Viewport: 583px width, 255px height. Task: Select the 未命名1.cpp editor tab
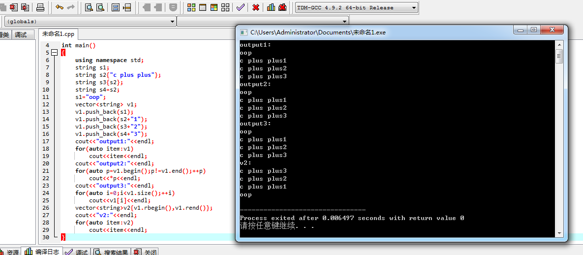click(x=58, y=34)
